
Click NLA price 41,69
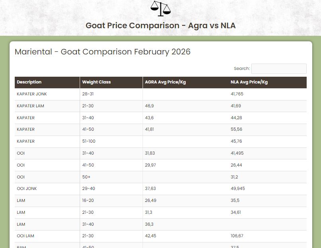coord(236,106)
